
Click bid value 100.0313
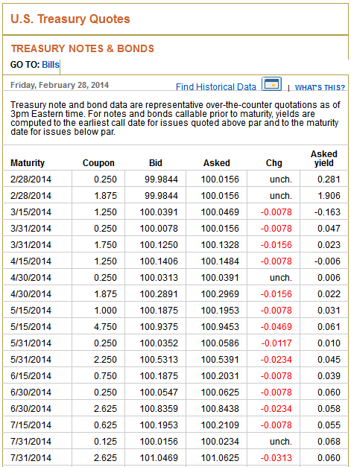[159, 278]
